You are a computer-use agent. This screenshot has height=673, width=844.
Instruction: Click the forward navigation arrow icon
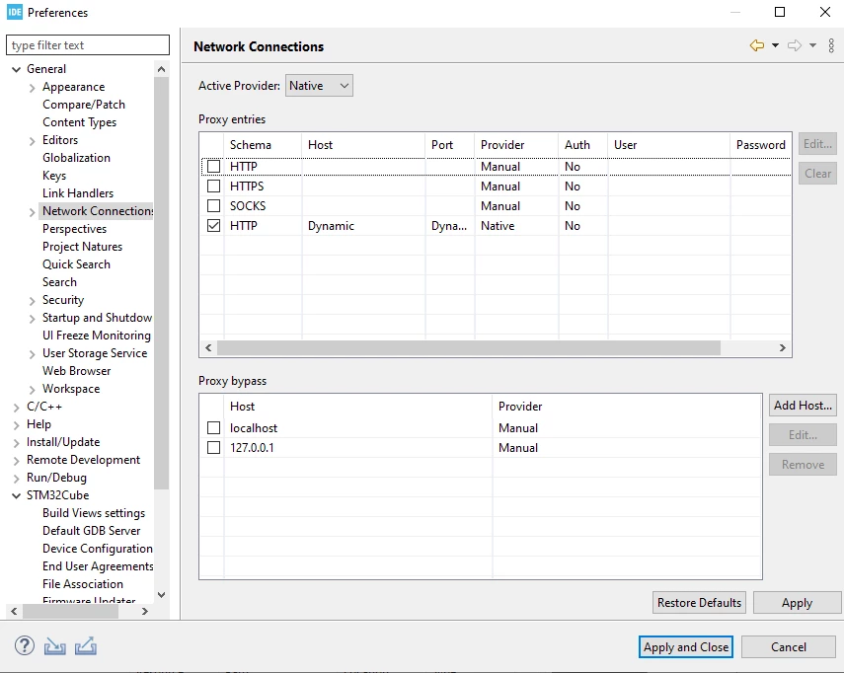pyautogui.click(x=795, y=45)
